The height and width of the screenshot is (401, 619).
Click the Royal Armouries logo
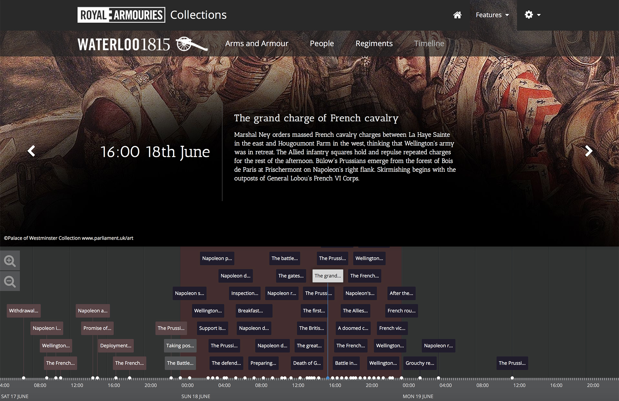121,15
